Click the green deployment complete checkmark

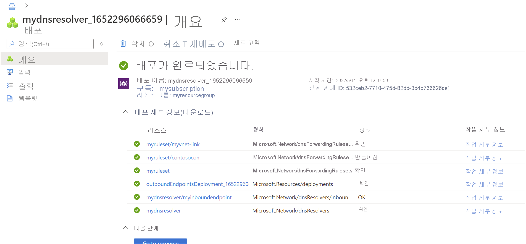tap(123, 65)
